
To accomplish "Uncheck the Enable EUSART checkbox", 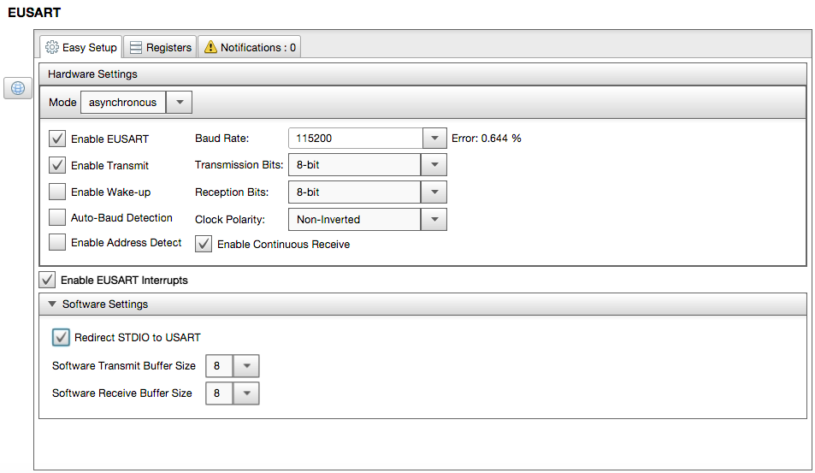I will 57,139.
